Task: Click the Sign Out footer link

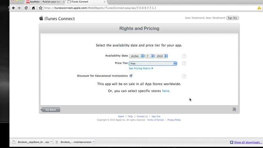Action: coord(156,116)
